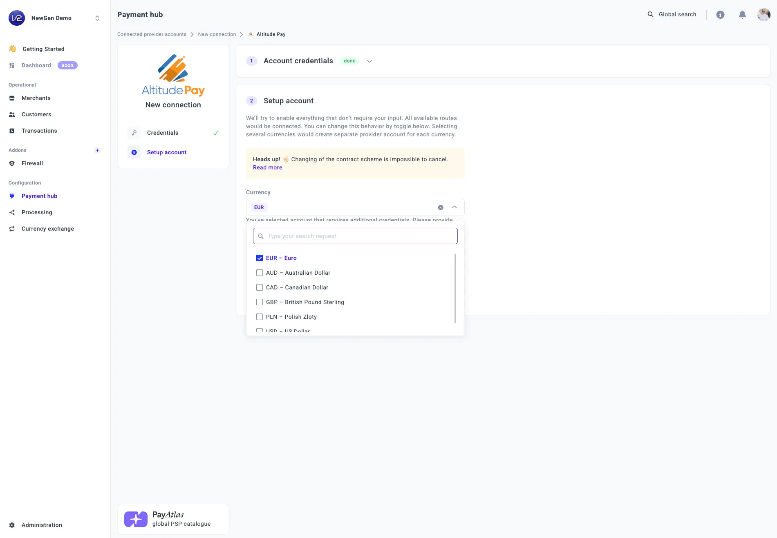Click the Getting Started waving hand icon
This screenshot has height=538, width=777.
click(x=12, y=49)
